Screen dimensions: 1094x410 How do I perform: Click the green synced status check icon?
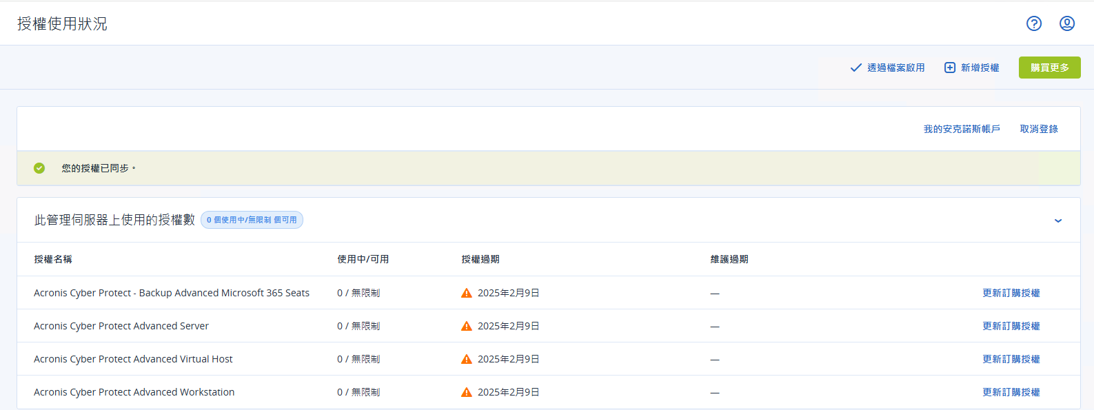(39, 168)
